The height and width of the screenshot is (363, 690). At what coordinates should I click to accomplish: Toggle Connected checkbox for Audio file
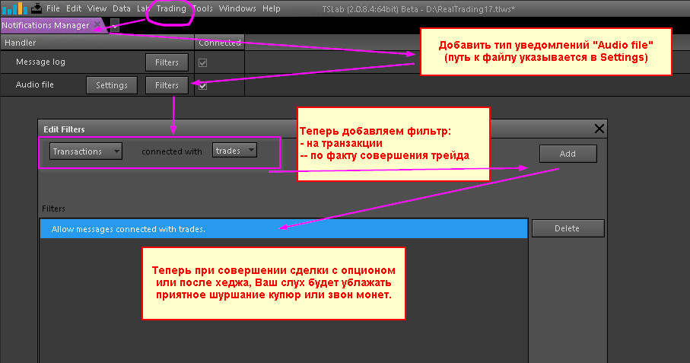point(202,86)
